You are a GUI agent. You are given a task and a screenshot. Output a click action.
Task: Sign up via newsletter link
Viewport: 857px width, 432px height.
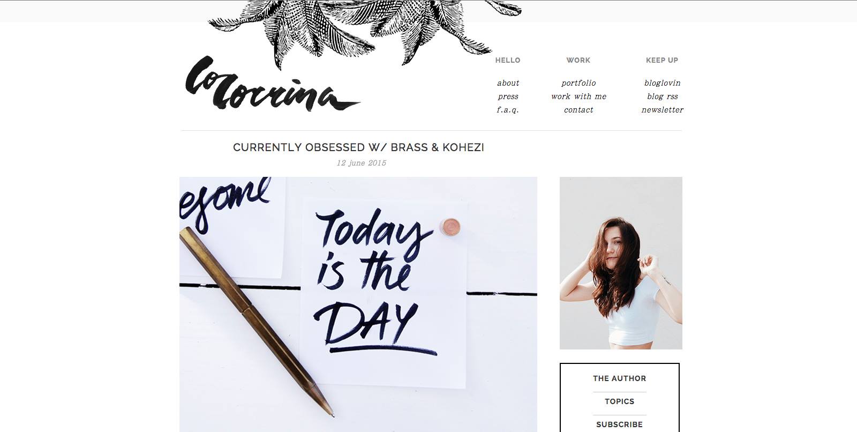click(x=662, y=110)
